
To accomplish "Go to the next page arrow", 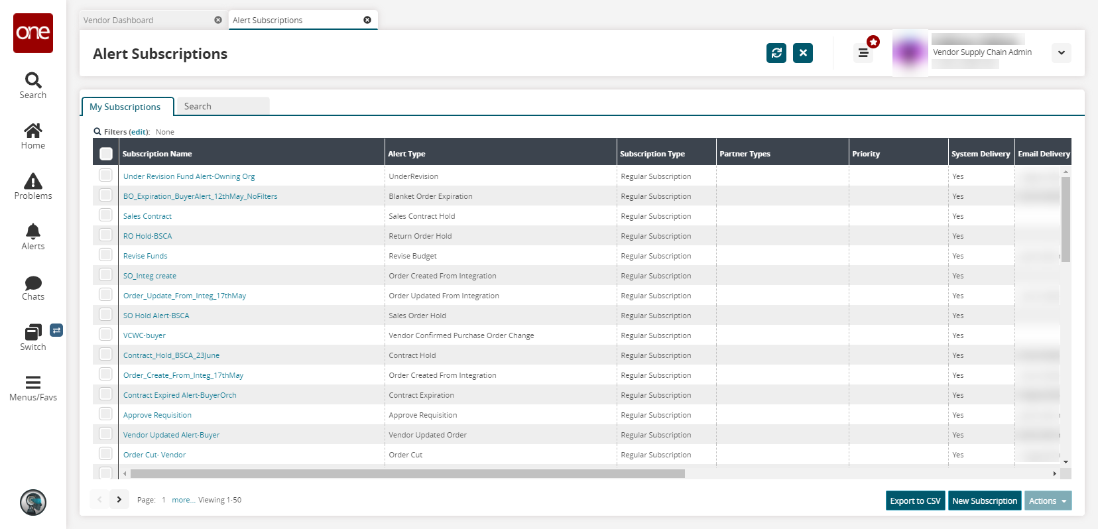I will (x=119, y=500).
